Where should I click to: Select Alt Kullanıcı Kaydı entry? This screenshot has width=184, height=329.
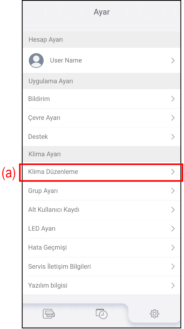pos(54,210)
